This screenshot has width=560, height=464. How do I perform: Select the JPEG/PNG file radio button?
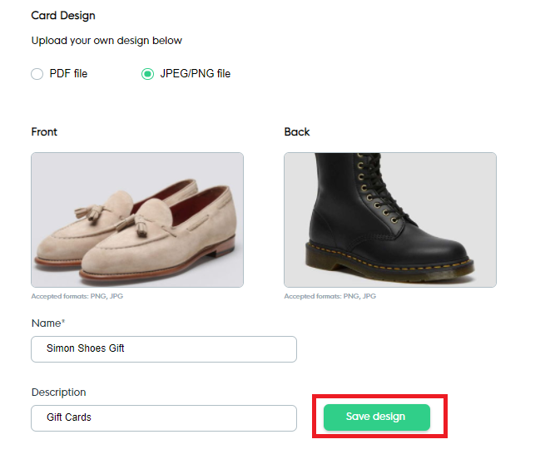pos(147,74)
